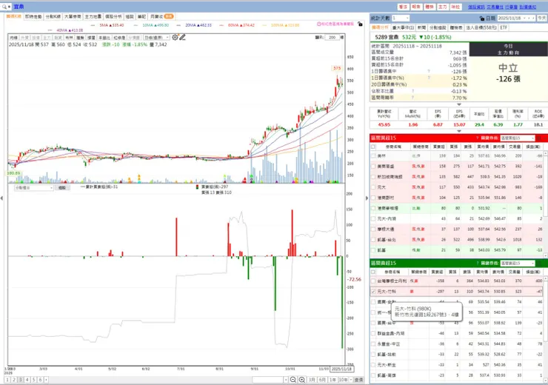Select the pencil drawing tool
Image resolution: width=548 pixels, height=385 pixels.
[x=182, y=37]
